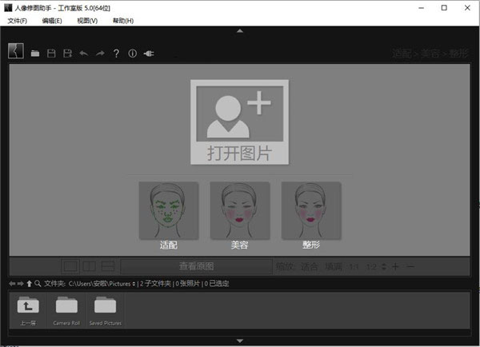The image size is (480, 347).
Task: Switch to top-bottom split compare view
Action: (108, 266)
